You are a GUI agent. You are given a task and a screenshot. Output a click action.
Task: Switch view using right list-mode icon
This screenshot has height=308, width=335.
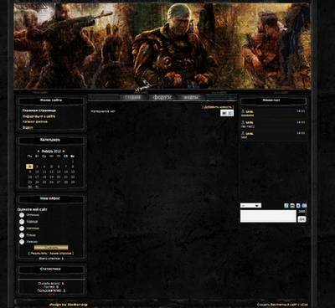(230, 113)
